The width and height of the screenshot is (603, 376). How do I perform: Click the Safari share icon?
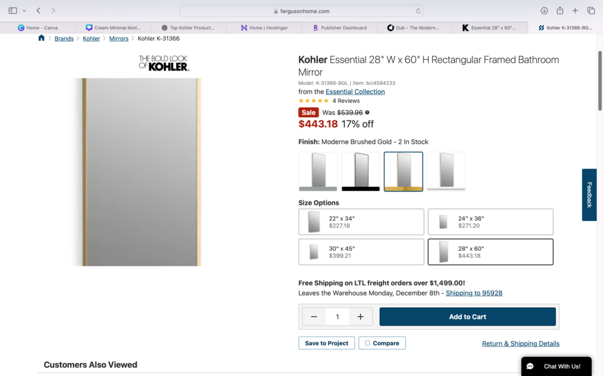point(560,11)
